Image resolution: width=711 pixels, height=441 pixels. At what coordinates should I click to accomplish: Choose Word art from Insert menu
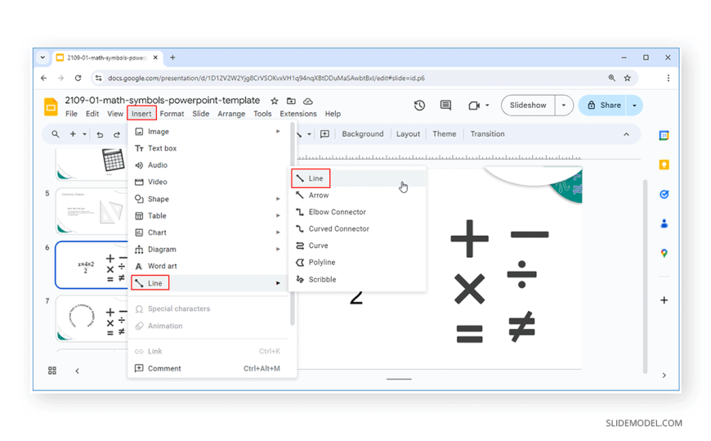tap(208, 266)
